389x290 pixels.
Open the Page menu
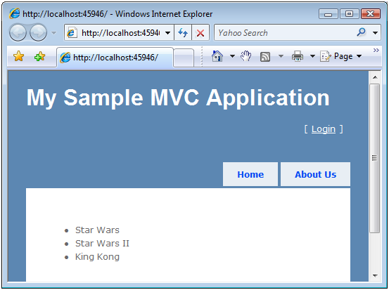(x=340, y=56)
